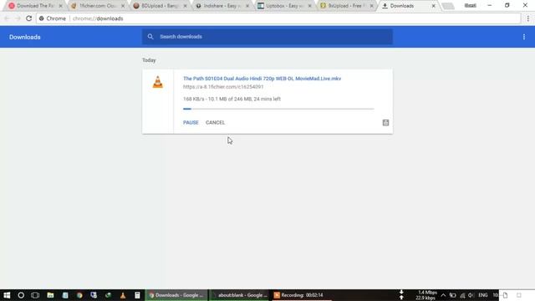Switch to Downloads - Google taskbar window

click(176, 295)
